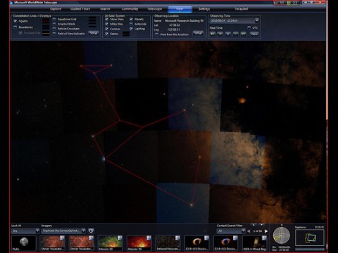
Task: Click the Observing Location name field
Action: pyautogui.click(x=184, y=20)
